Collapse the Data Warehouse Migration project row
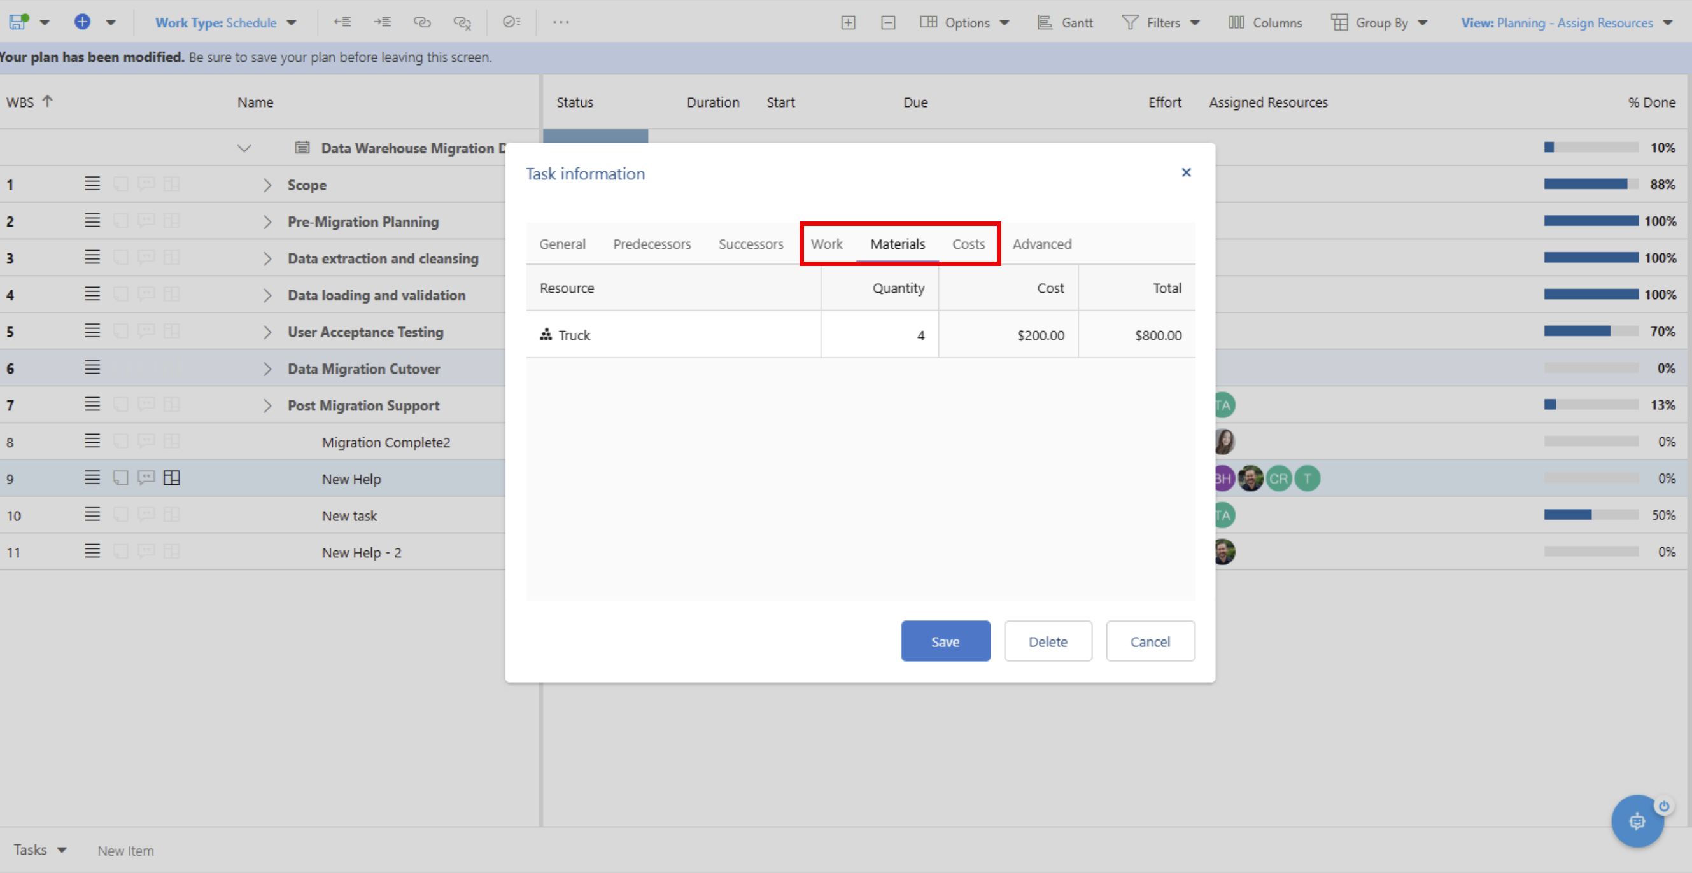Screen dimensions: 1692x873 pyautogui.click(x=244, y=148)
